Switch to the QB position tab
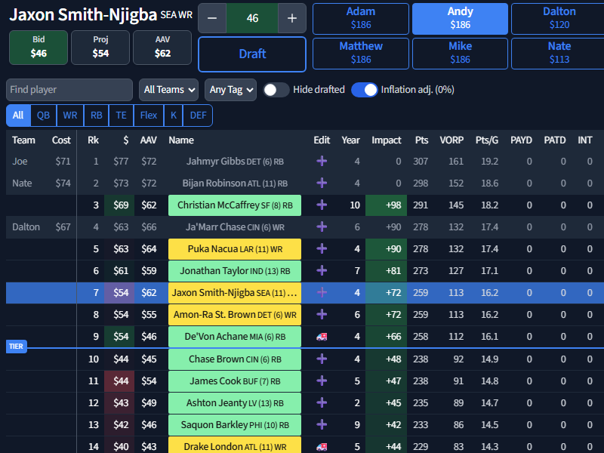604x453 pixels. (43, 116)
